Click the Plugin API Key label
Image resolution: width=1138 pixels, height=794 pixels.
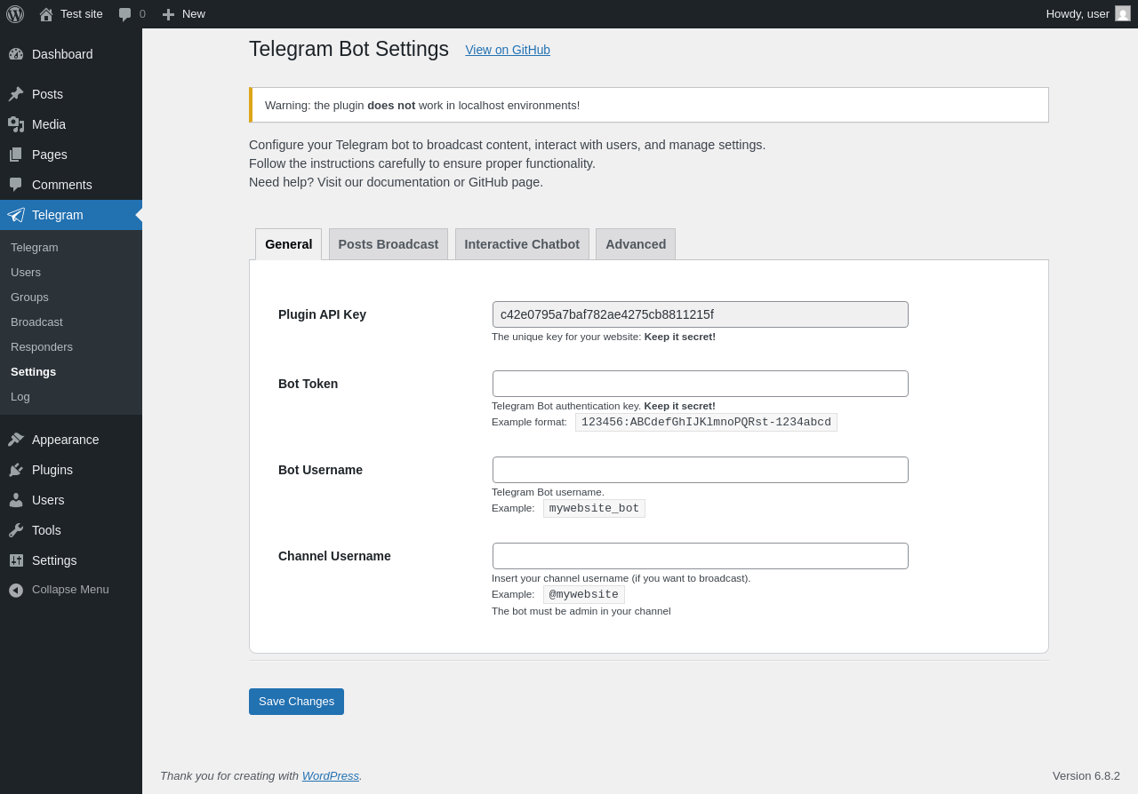pyautogui.click(x=322, y=314)
